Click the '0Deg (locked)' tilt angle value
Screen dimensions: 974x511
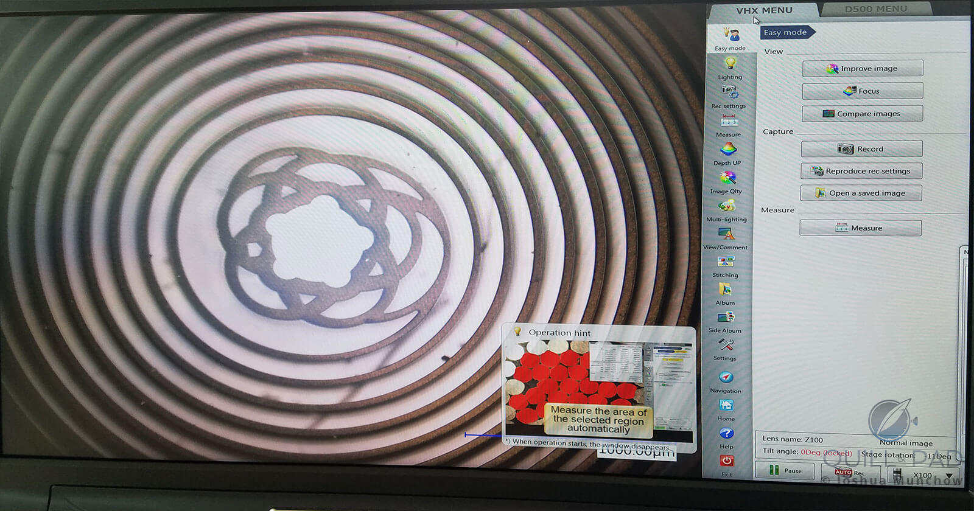click(826, 452)
